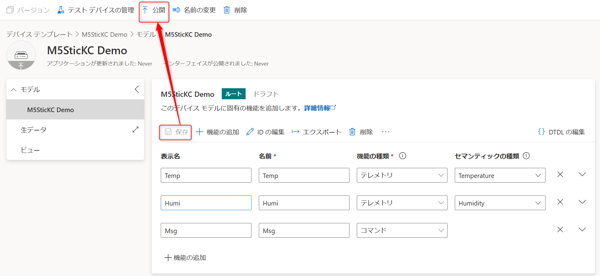Click the Temp name field
Screen dimensions: 600x276
(304, 175)
